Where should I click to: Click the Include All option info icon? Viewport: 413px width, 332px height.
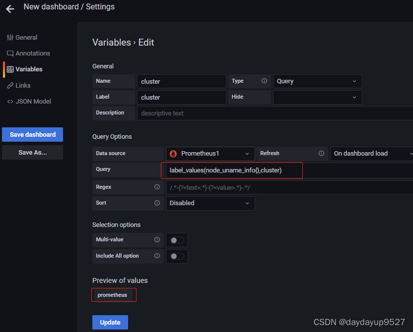click(157, 256)
